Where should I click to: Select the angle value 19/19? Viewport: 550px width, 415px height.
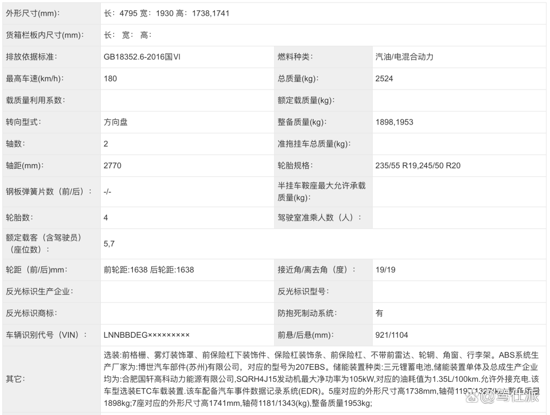coord(385,270)
